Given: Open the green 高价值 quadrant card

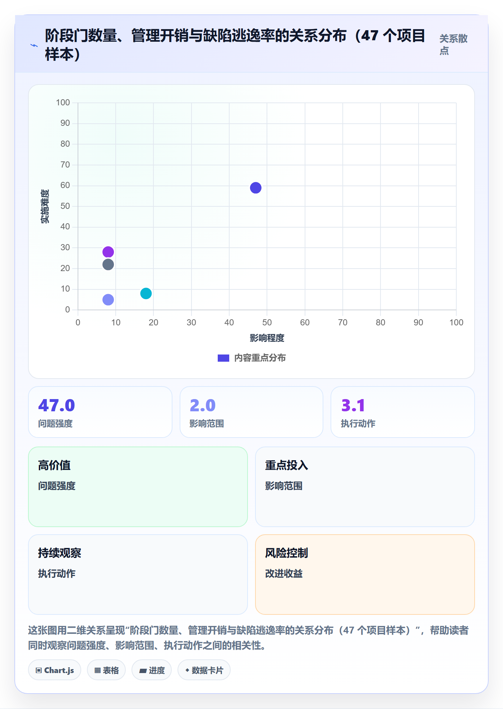Looking at the screenshot, I should [x=138, y=487].
